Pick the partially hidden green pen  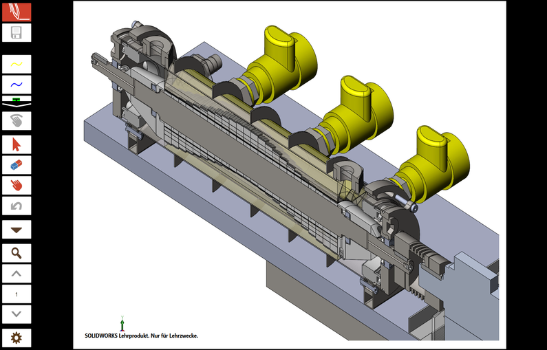pos(17,99)
